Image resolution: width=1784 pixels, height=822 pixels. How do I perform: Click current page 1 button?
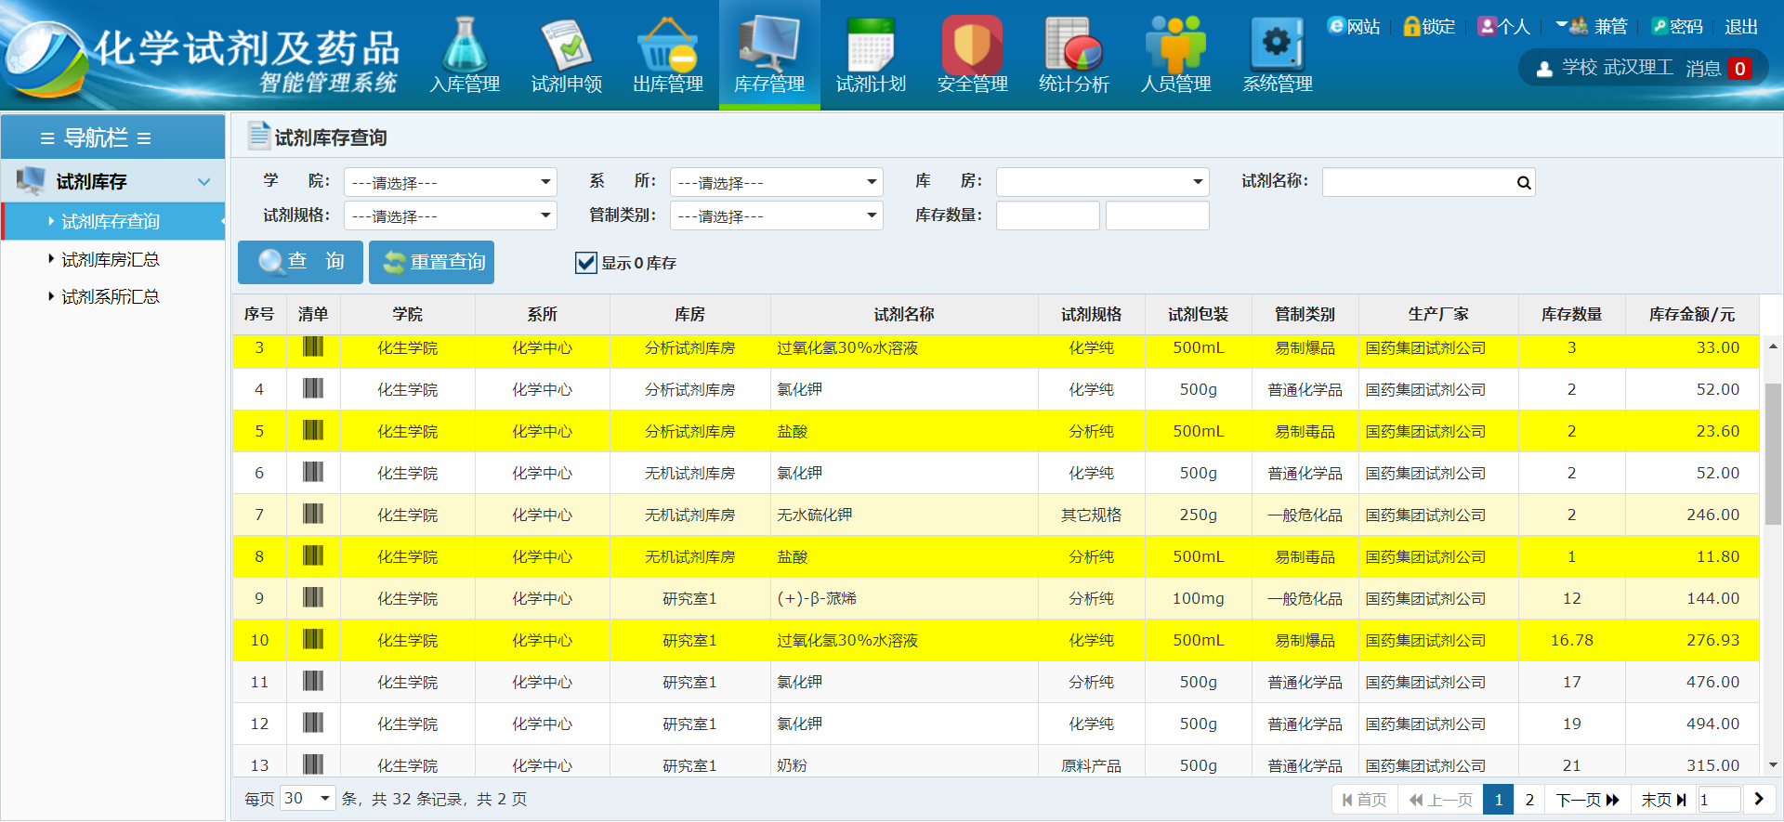pyautogui.click(x=1498, y=800)
